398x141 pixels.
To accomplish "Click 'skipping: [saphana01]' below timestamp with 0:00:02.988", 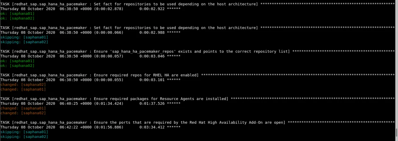I will (x=24, y=37).
